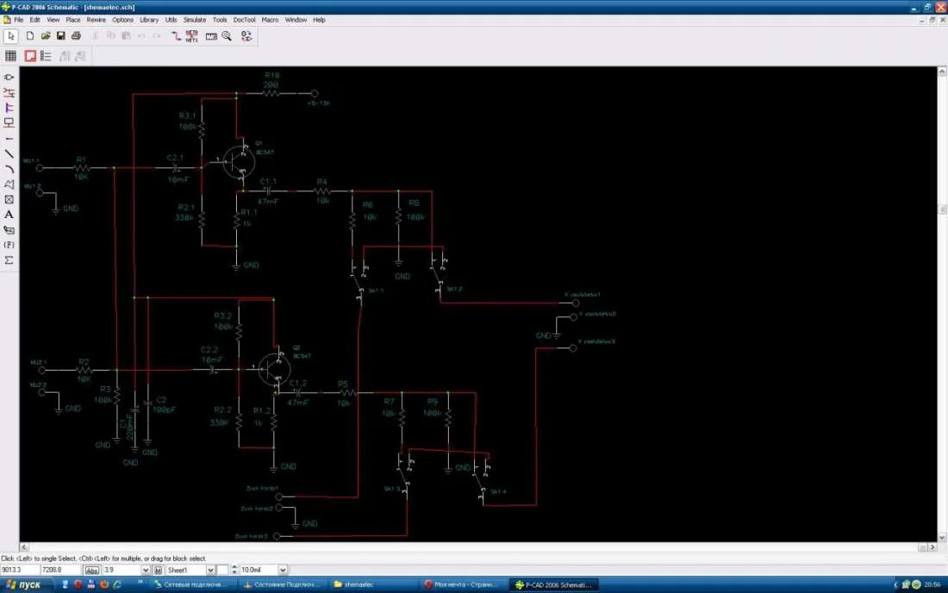Screen dimensions: 948x593
Task: Click the Measure ruler icon
Action: coord(211,36)
